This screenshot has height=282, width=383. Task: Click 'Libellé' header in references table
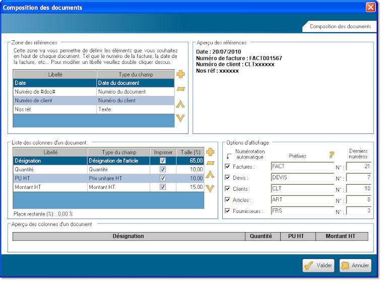(x=55, y=75)
